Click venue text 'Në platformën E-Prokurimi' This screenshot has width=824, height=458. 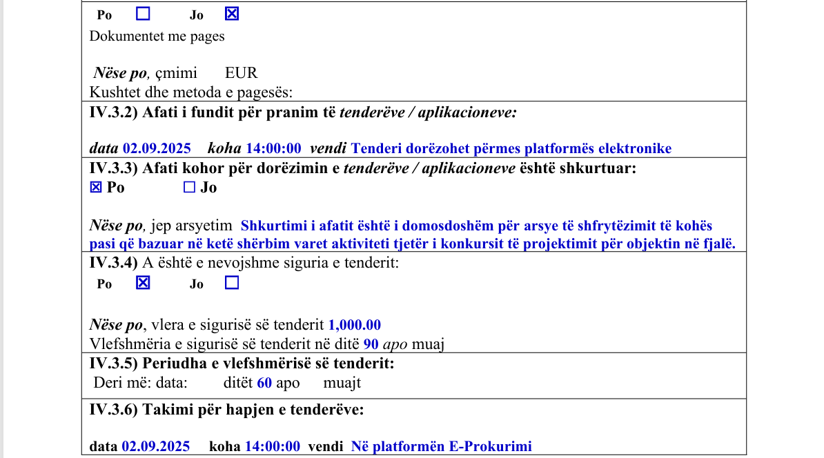(x=441, y=446)
